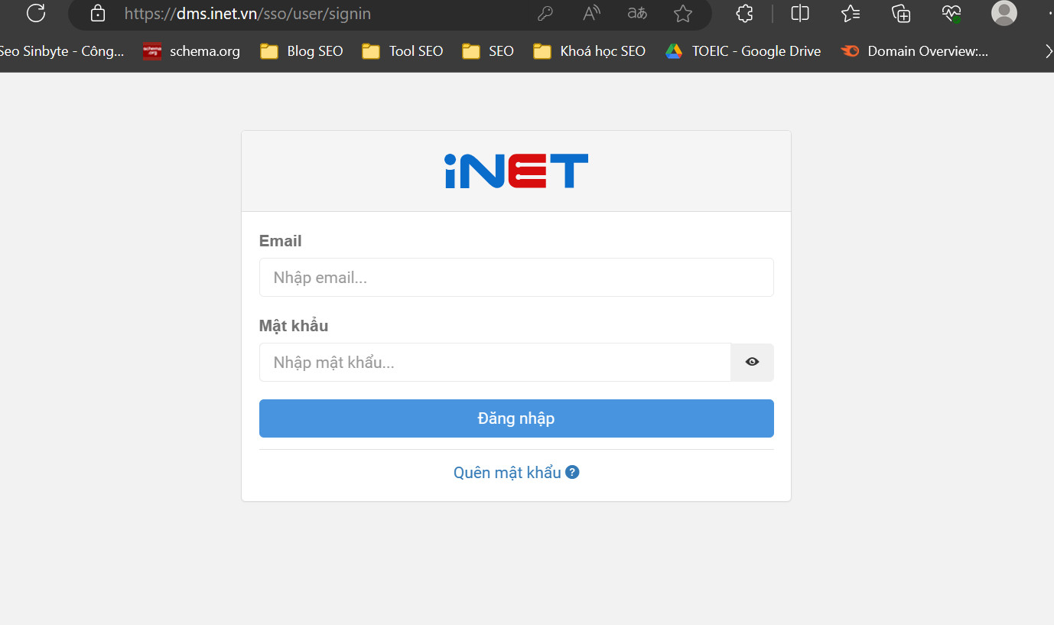Open browser Extensions menu

coord(743,13)
